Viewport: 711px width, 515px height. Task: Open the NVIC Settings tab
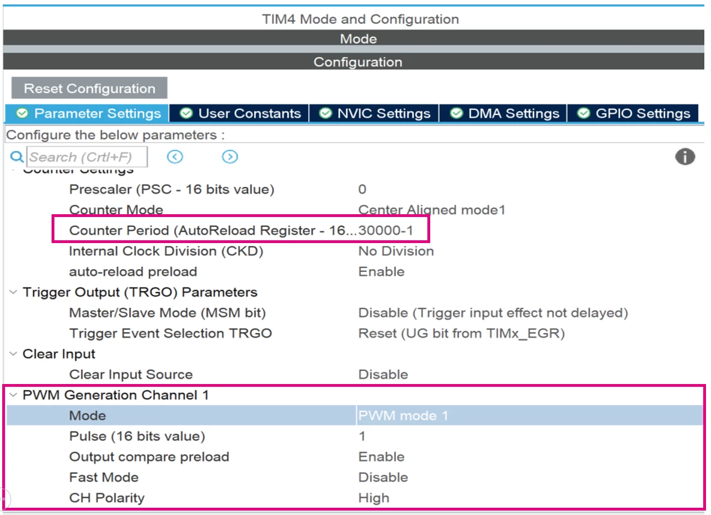click(374, 113)
